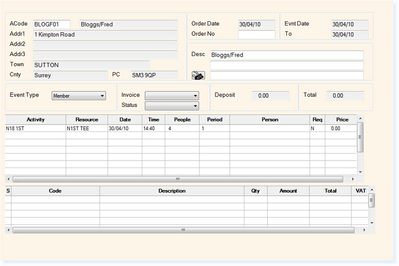Viewport: 399px width, 266px height.
Task: Click the activity grid horizontal scrollbar thumb
Action: [x=177, y=179]
